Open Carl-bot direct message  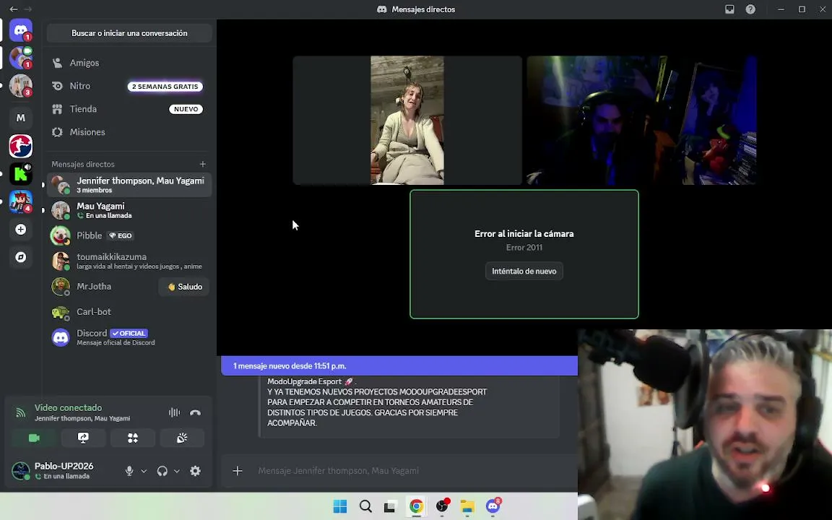[x=129, y=312]
